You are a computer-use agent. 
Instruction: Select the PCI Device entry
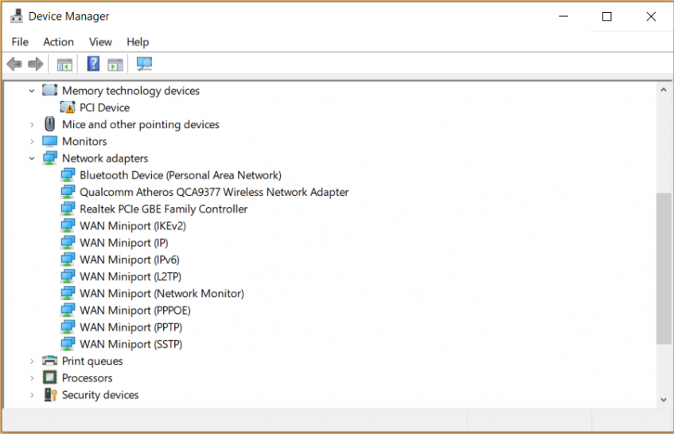click(104, 108)
